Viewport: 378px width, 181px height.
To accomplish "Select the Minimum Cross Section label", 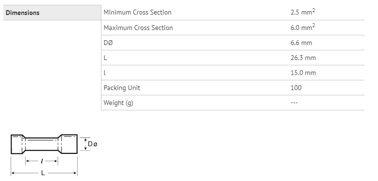I will click(137, 12).
